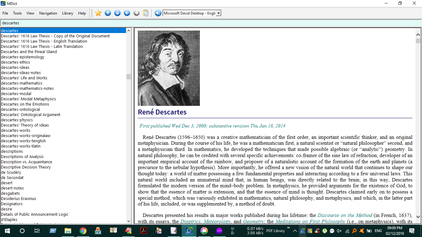The height and width of the screenshot is (237, 422).
Task: Select 'descartes-physics' entry
Action: tap(17, 120)
